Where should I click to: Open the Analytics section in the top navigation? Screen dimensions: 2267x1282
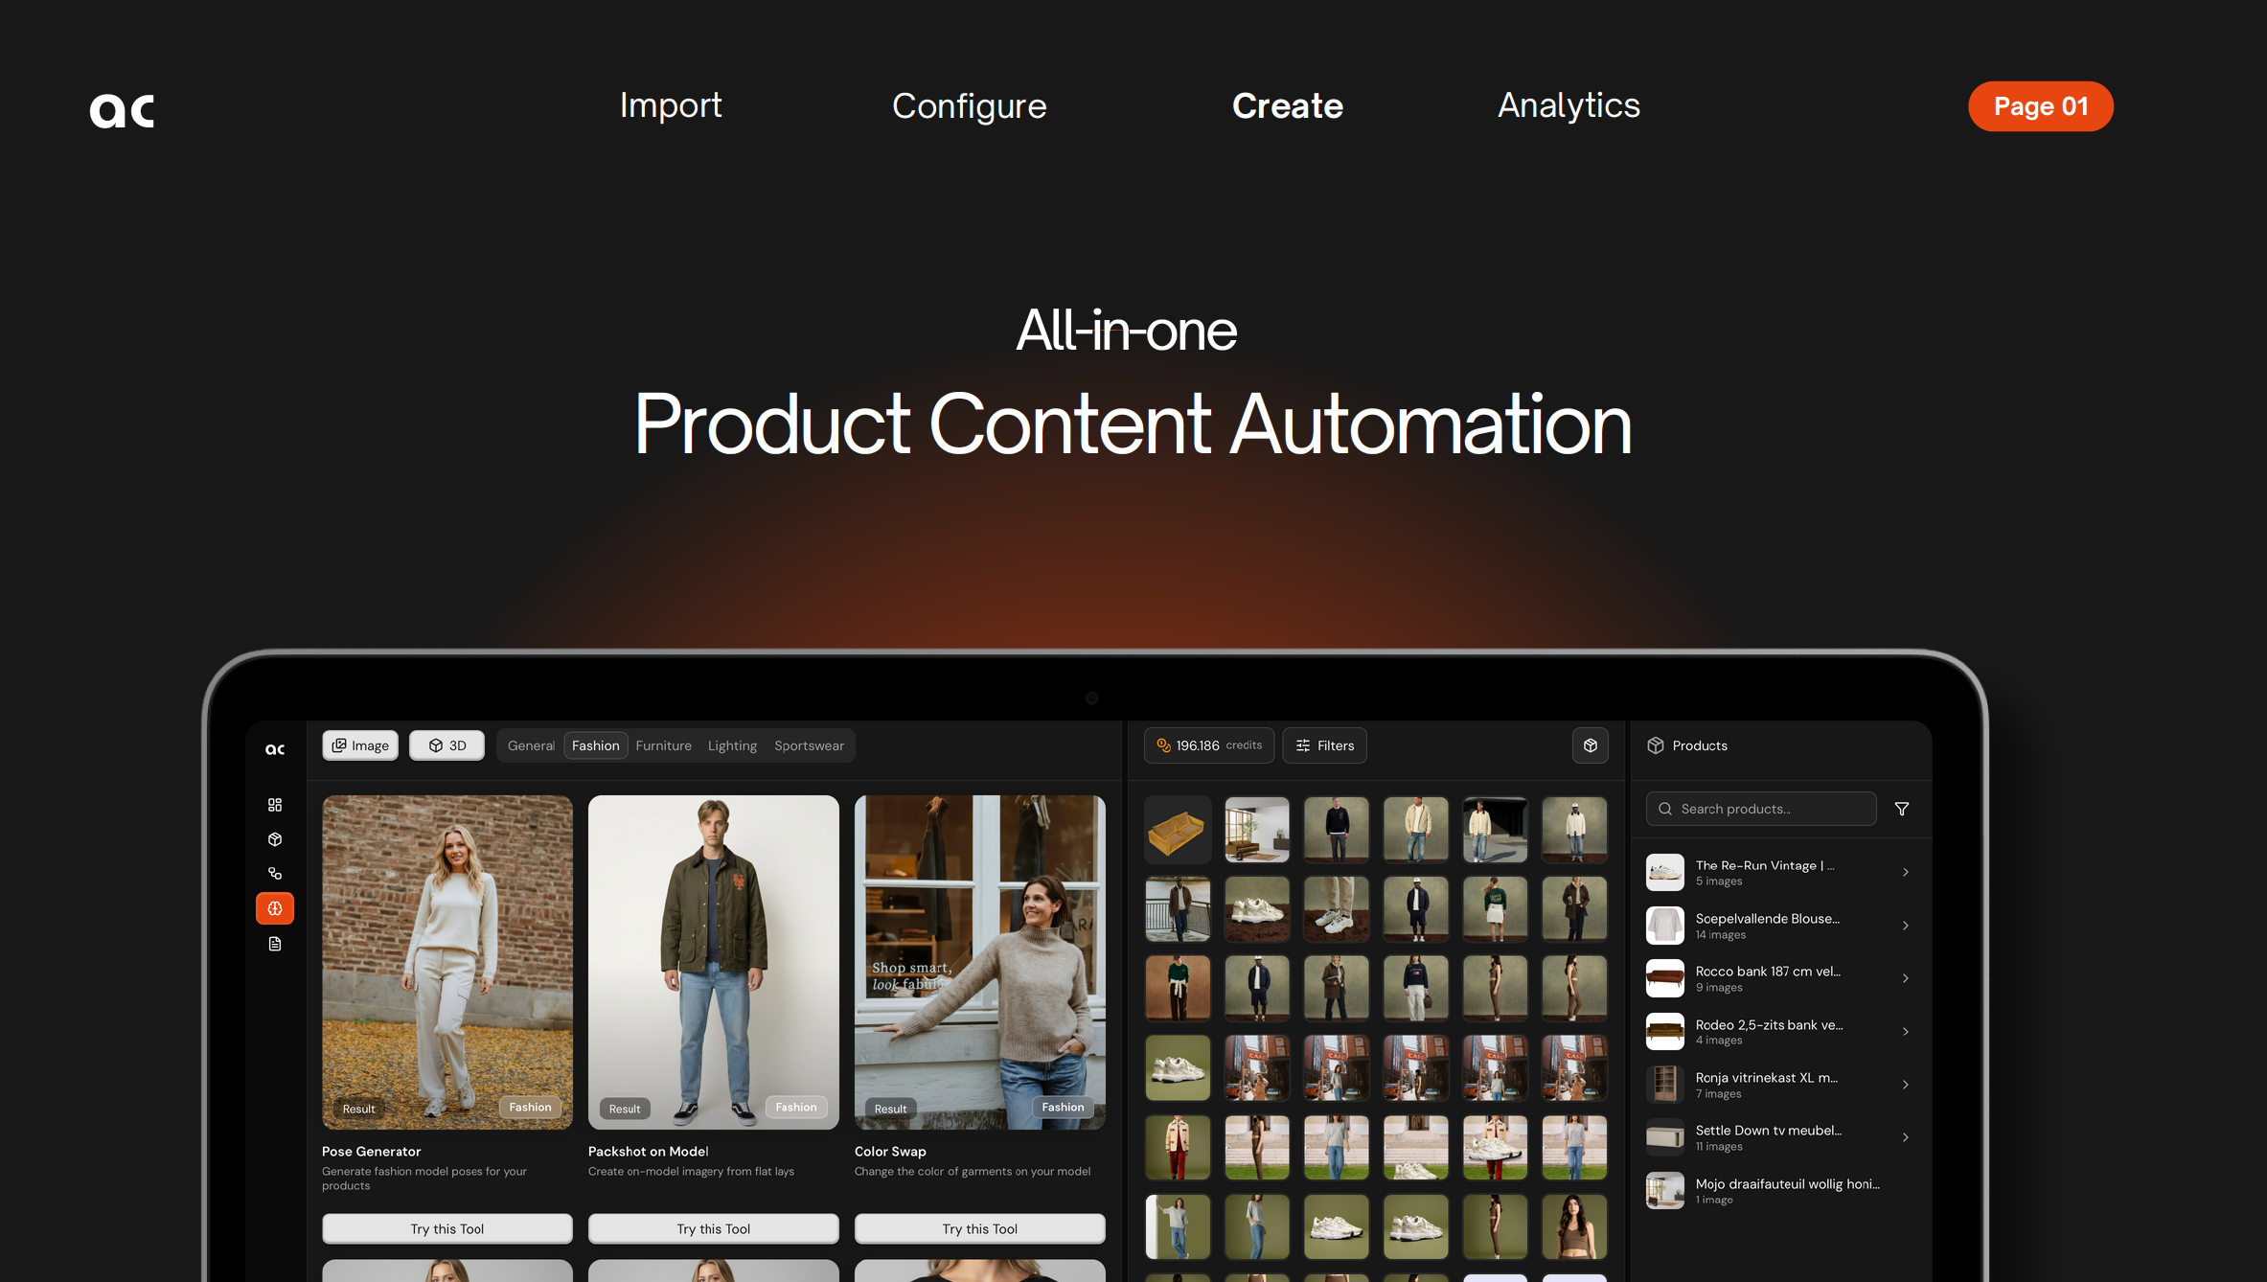[x=1569, y=106]
